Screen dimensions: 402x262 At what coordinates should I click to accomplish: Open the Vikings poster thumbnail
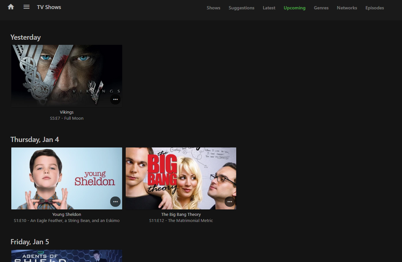pos(67,76)
